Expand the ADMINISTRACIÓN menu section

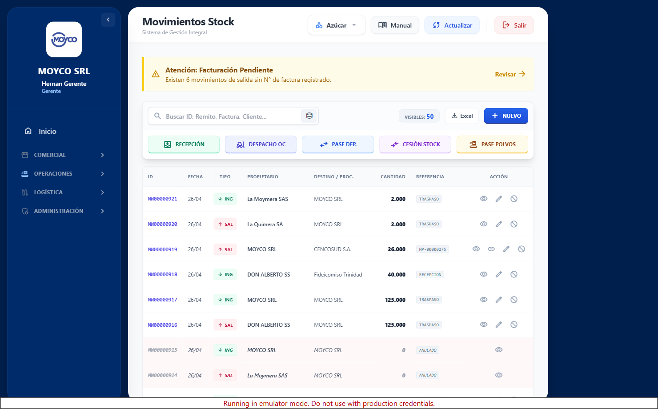64,211
